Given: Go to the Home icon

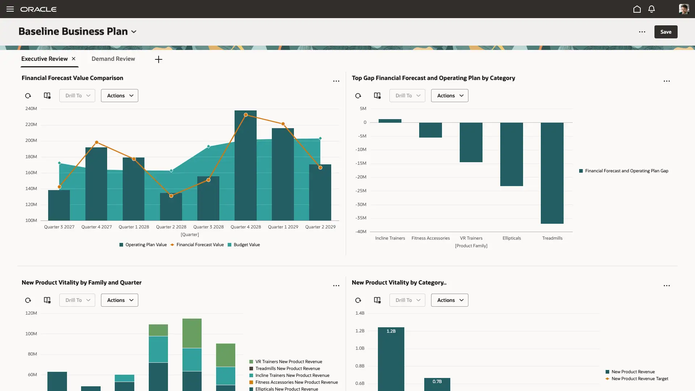Looking at the screenshot, I should (637, 9).
